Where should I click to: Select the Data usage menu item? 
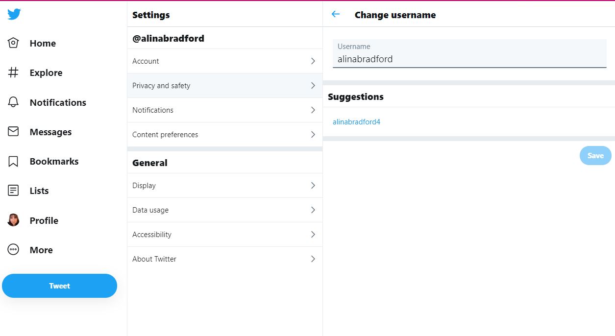click(224, 210)
